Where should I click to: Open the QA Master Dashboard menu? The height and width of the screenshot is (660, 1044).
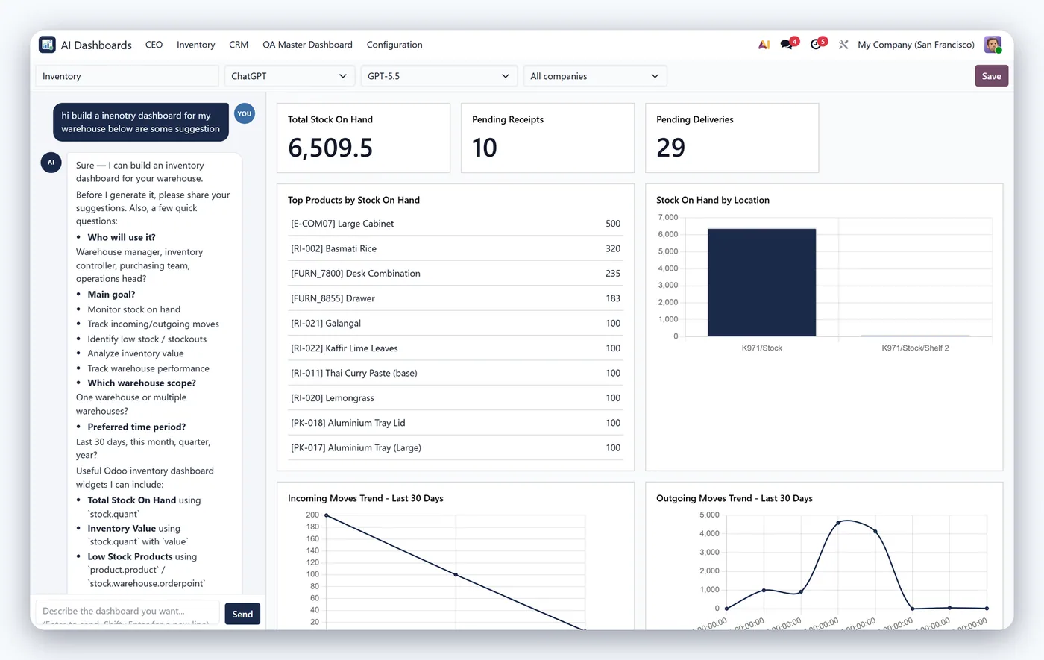307,45
